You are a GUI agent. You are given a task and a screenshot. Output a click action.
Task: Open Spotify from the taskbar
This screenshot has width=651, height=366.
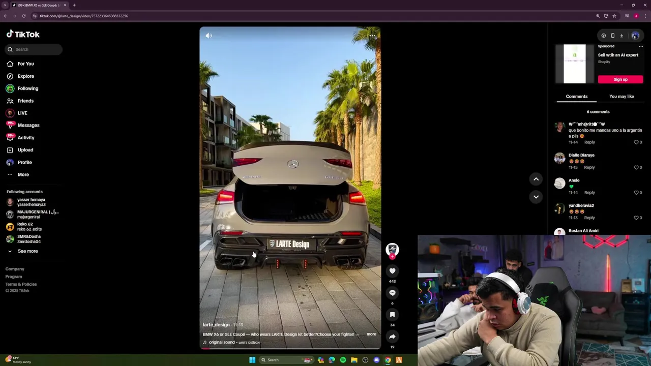click(343, 360)
